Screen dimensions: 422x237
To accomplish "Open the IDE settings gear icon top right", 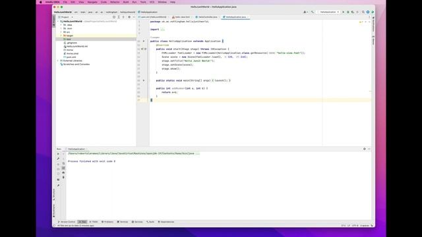I will click(x=368, y=12).
